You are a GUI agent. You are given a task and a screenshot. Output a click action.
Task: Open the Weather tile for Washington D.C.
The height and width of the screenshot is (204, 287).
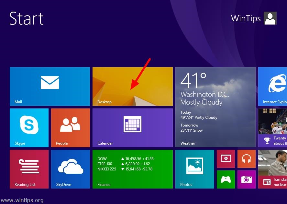(x=215, y=107)
